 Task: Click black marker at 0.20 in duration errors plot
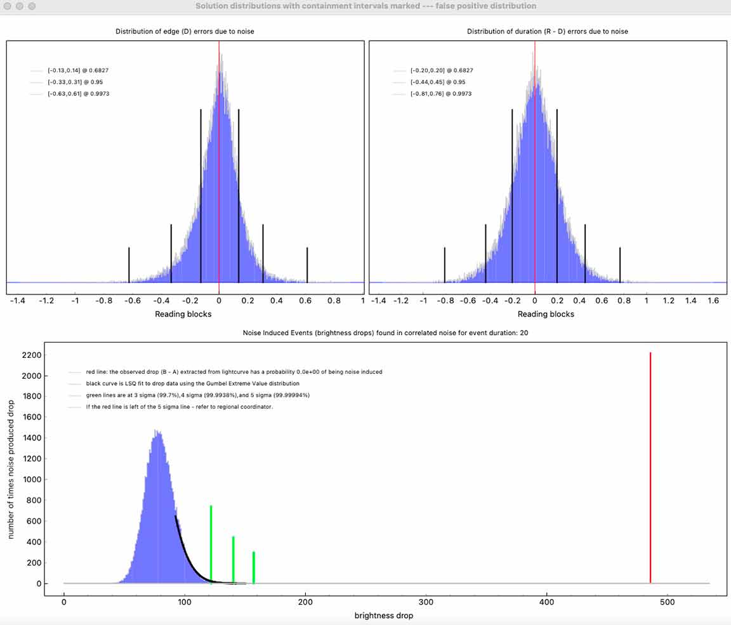coord(557,196)
